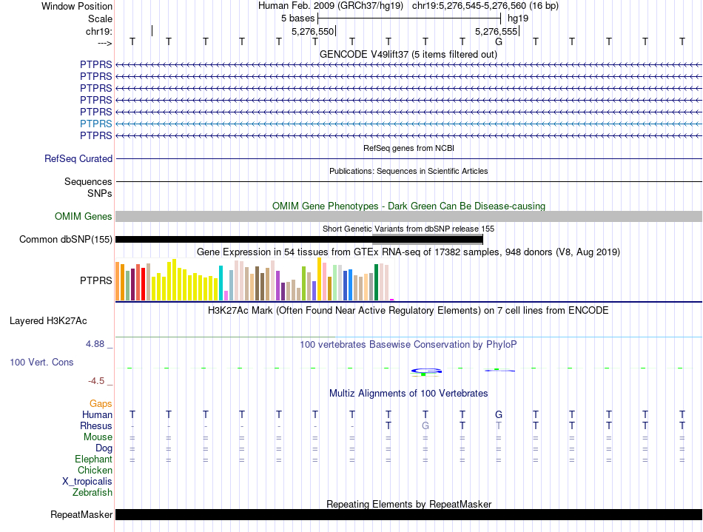Click the RefSeq Curated track label
Screen dimensions: 703x532
[78, 158]
